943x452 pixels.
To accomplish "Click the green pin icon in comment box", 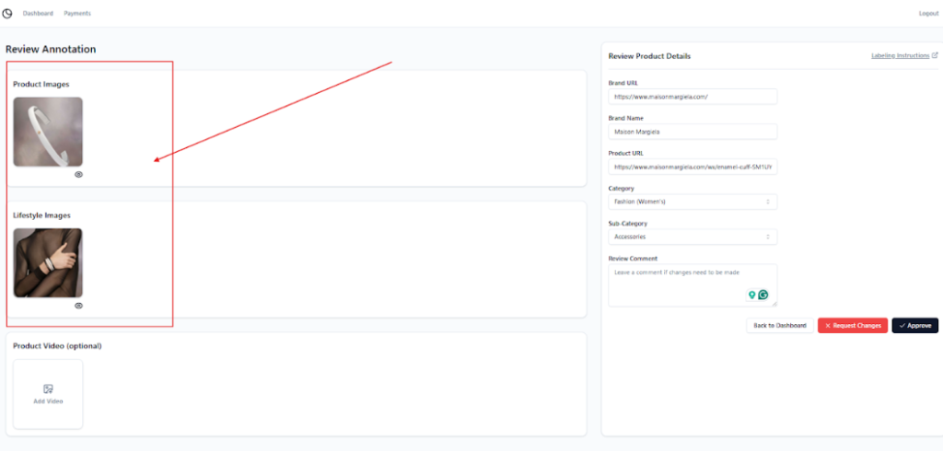I will (x=751, y=295).
